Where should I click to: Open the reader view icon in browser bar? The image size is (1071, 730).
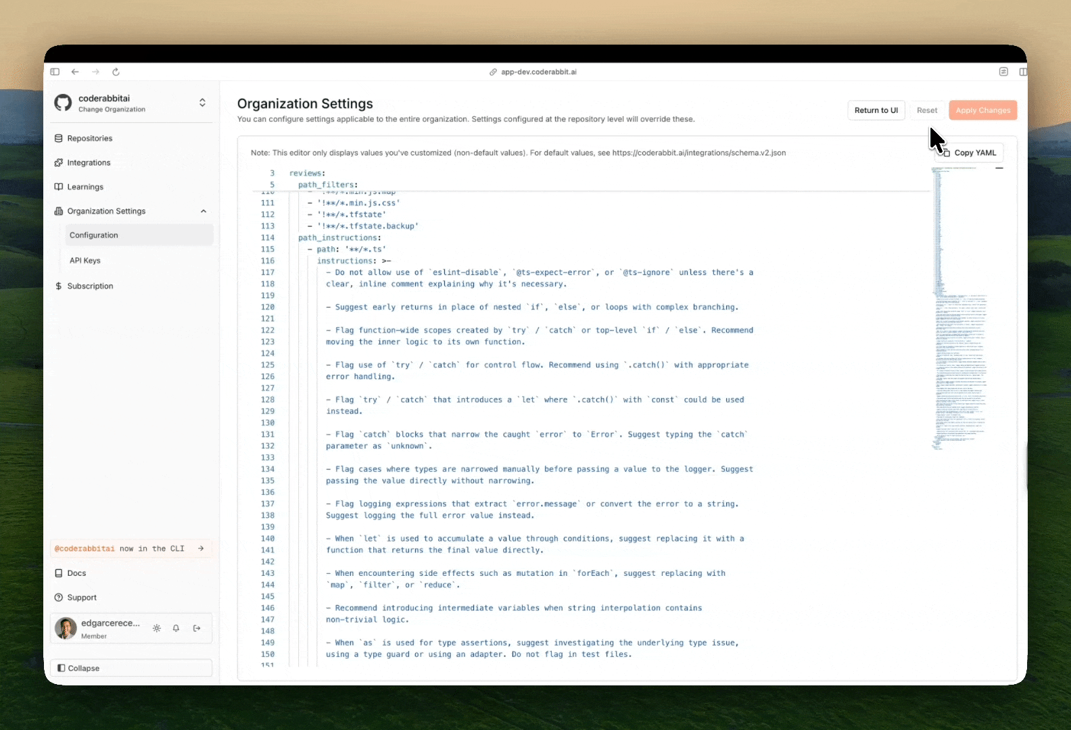pyautogui.click(x=1003, y=72)
